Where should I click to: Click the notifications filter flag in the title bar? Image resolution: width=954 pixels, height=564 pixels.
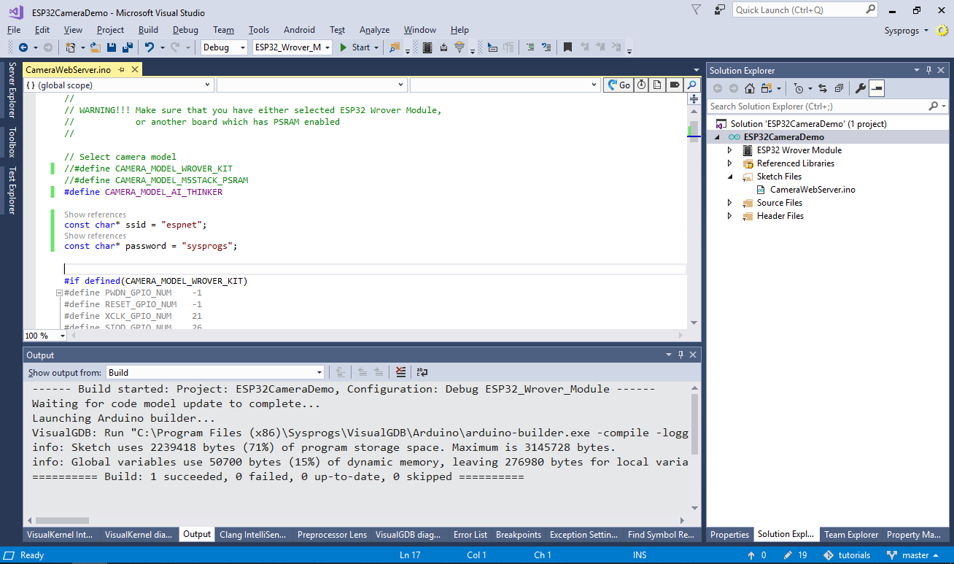[696, 9]
